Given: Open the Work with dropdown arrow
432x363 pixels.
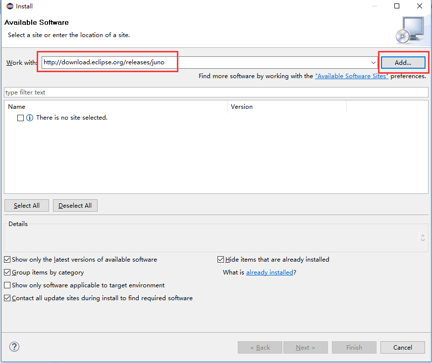Looking at the screenshot, I should (x=374, y=62).
